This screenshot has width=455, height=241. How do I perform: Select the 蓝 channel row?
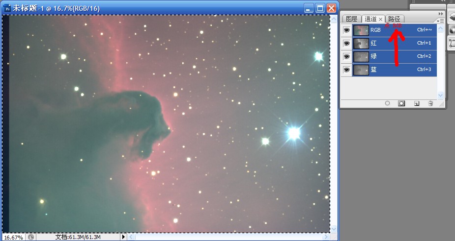coord(395,70)
